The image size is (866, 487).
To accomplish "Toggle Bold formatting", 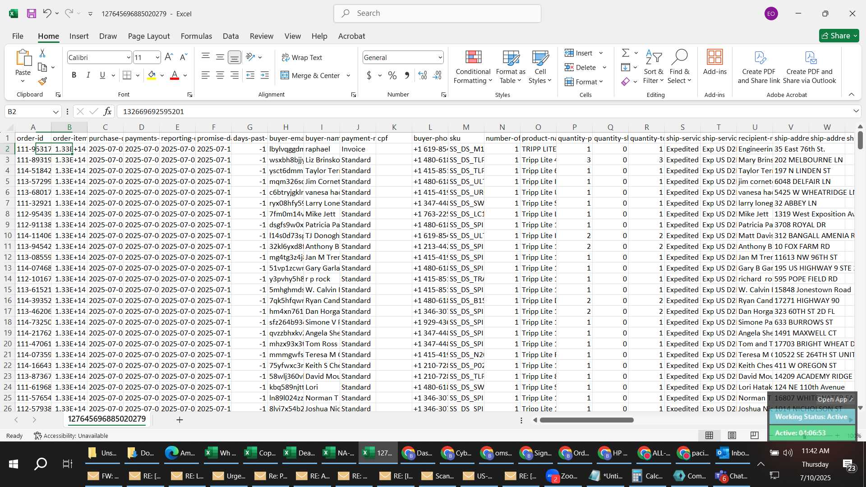I will pyautogui.click(x=74, y=75).
